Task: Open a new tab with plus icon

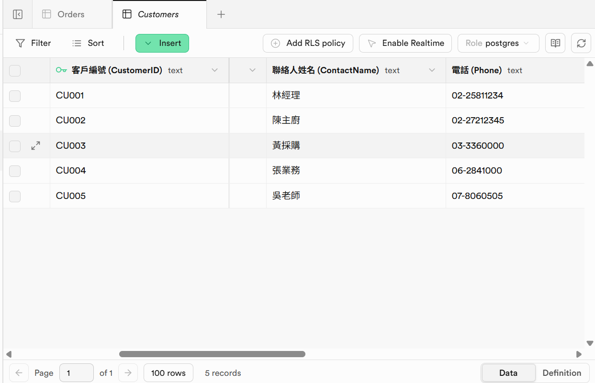Action: pyautogui.click(x=221, y=14)
